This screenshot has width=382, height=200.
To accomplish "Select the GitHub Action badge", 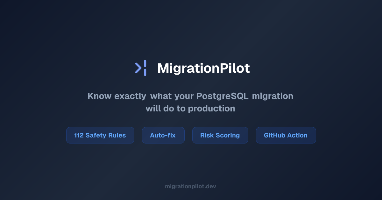I will pyautogui.click(x=286, y=135).
